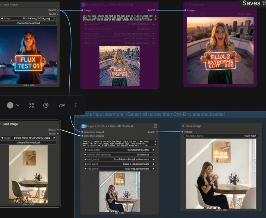The height and width of the screenshot is (218, 266).
Task: Click filename_prefix Flux2-Klein field in lower Save Image
Action: tap(221, 136)
